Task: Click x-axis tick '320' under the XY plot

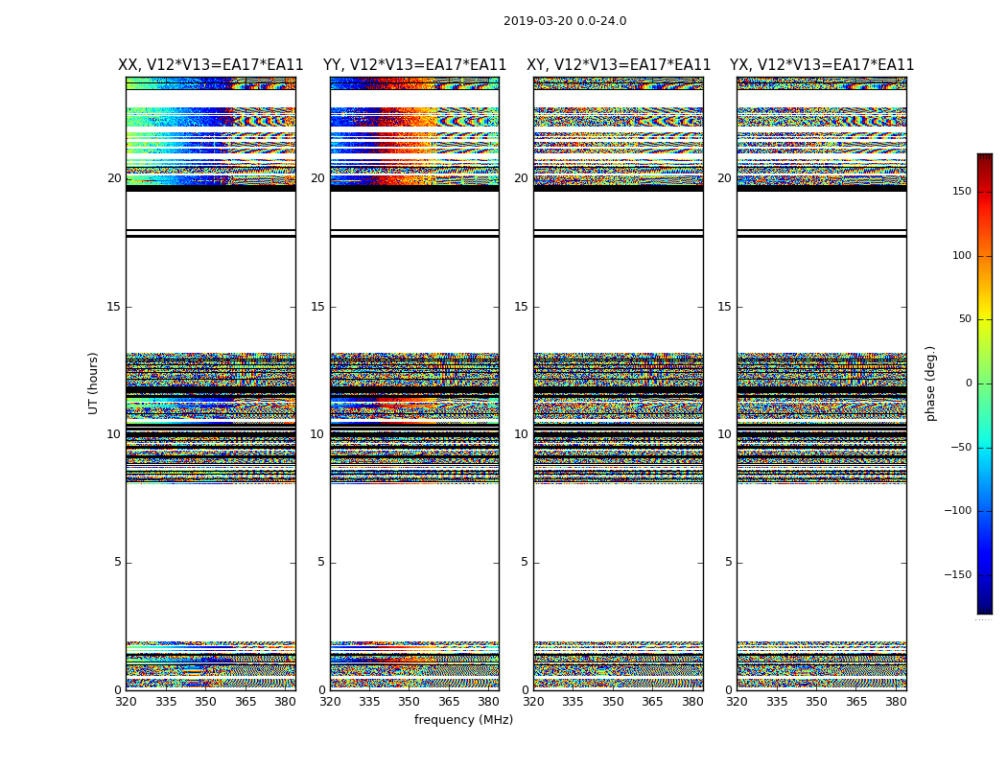Action: (x=533, y=702)
